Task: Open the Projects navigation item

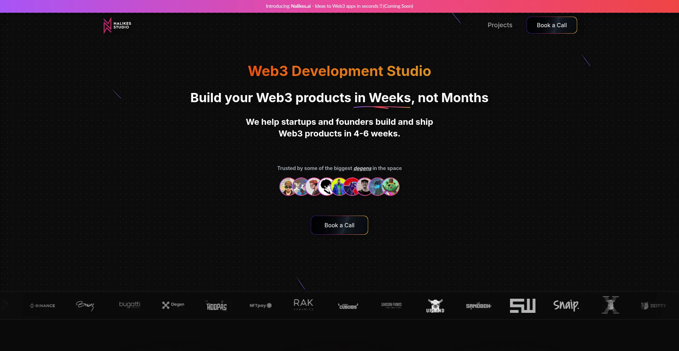Action: [x=500, y=25]
